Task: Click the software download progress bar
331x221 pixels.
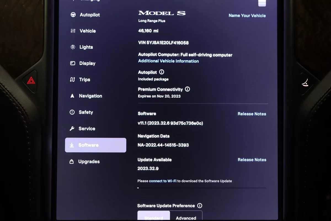Action: point(202,188)
